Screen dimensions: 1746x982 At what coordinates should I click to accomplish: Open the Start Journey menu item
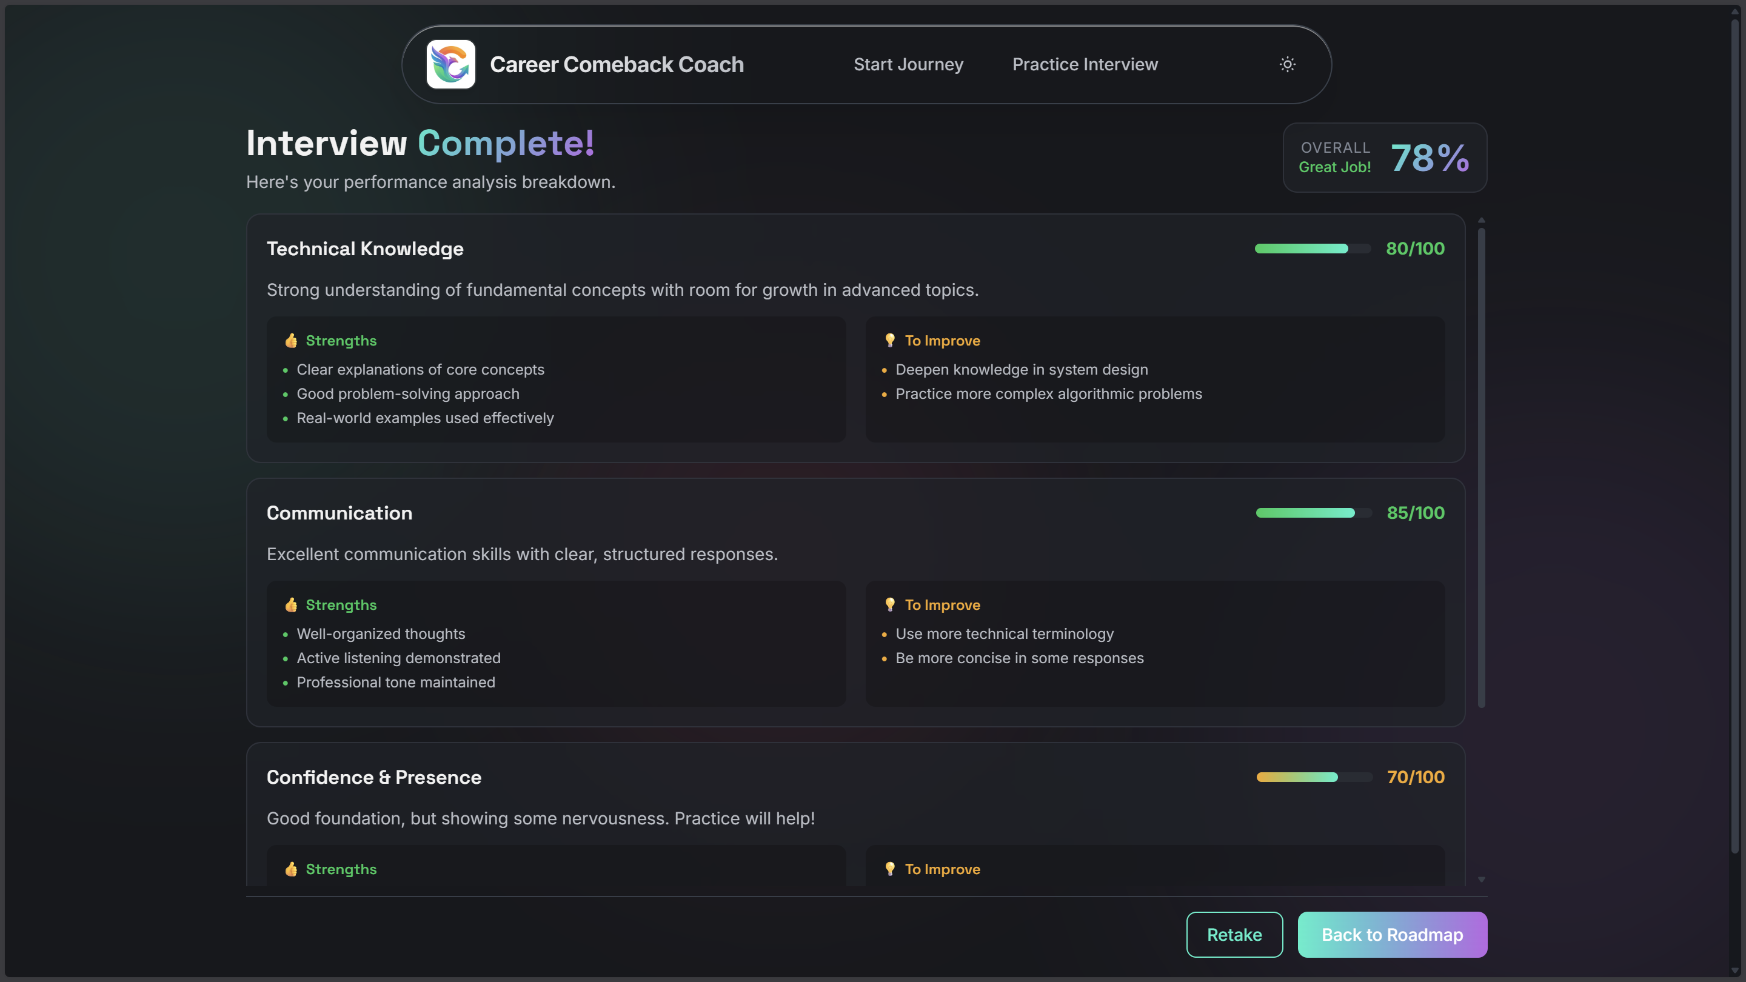tap(908, 64)
